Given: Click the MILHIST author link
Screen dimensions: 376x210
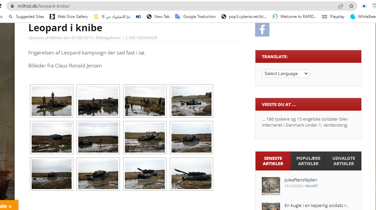Looking at the screenshot, I should (x=311, y=186).
